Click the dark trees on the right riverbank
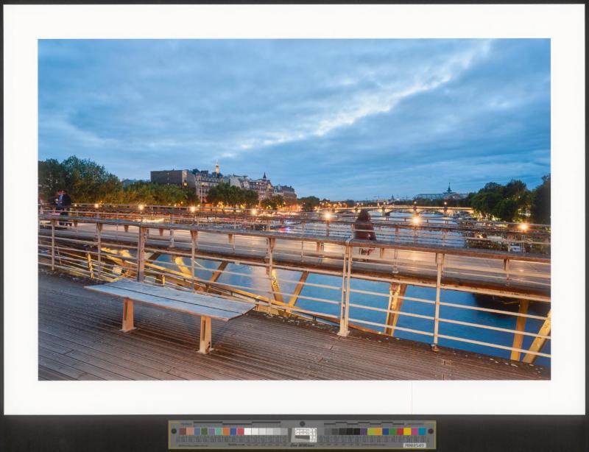 (508, 199)
